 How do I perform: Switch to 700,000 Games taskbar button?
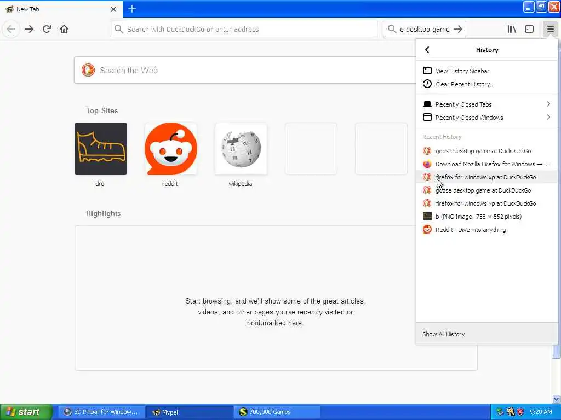(x=277, y=412)
